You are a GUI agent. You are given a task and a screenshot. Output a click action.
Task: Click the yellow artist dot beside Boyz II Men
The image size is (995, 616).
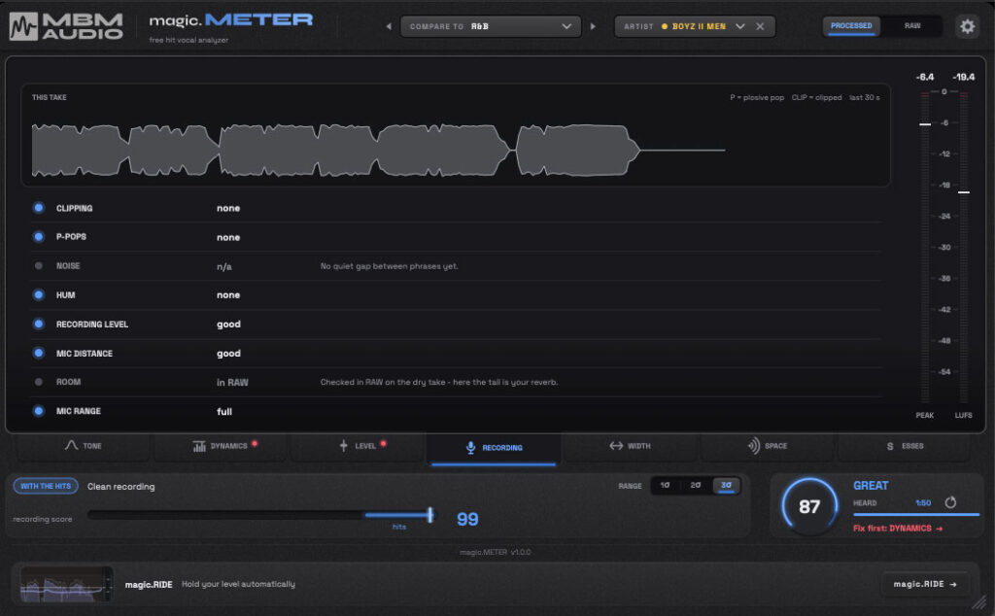point(665,26)
